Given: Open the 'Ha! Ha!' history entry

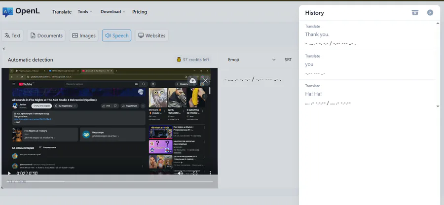Looking at the screenshot, I should (313, 94).
